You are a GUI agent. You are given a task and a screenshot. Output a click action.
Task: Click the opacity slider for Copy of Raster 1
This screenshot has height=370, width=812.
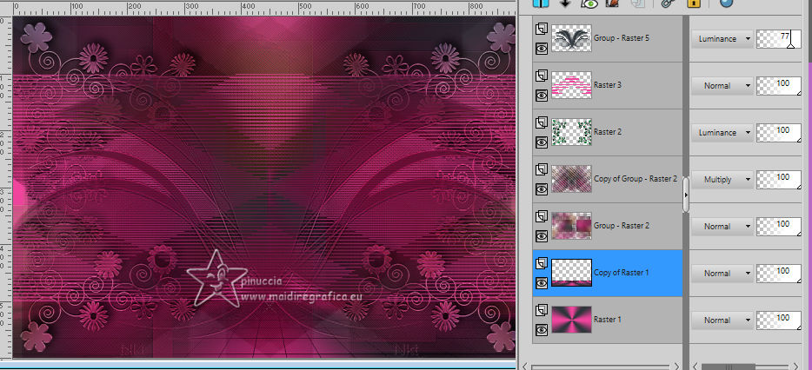779,274
